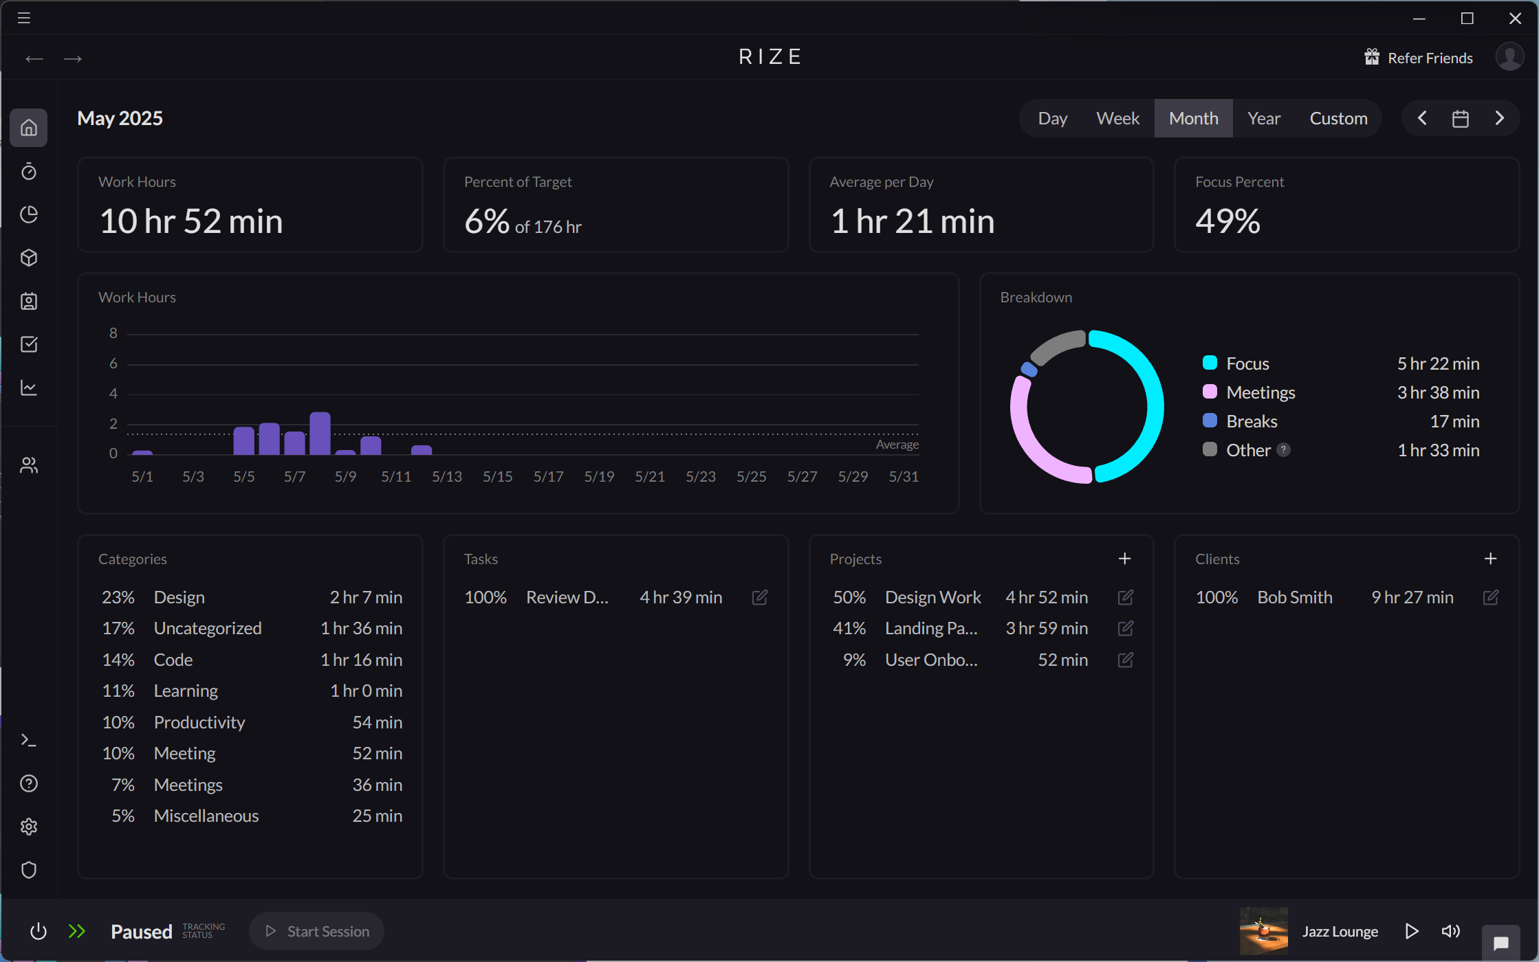The width and height of the screenshot is (1539, 962).
Task: Open the pie chart reports view
Action: (x=29, y=214)
